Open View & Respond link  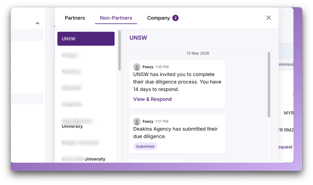click(152, 99)
